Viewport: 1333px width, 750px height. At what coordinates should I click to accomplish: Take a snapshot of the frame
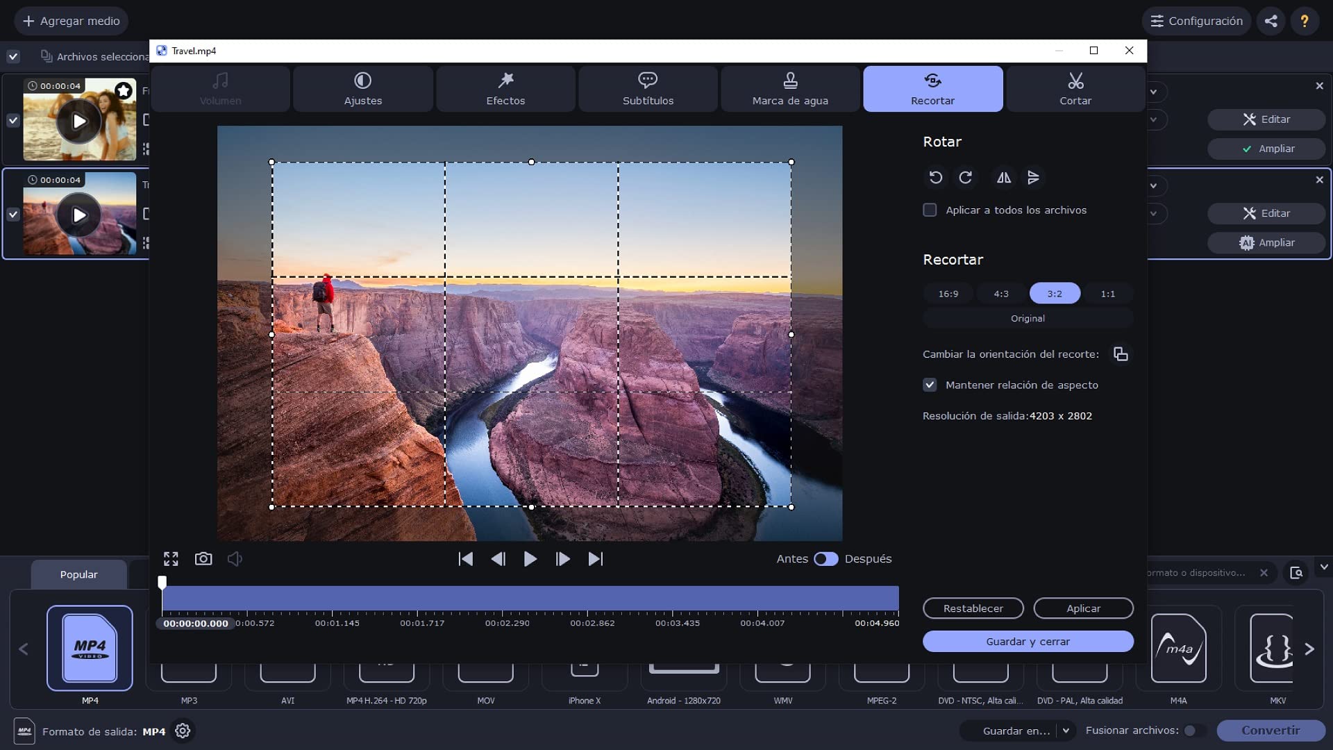(203, 559)
